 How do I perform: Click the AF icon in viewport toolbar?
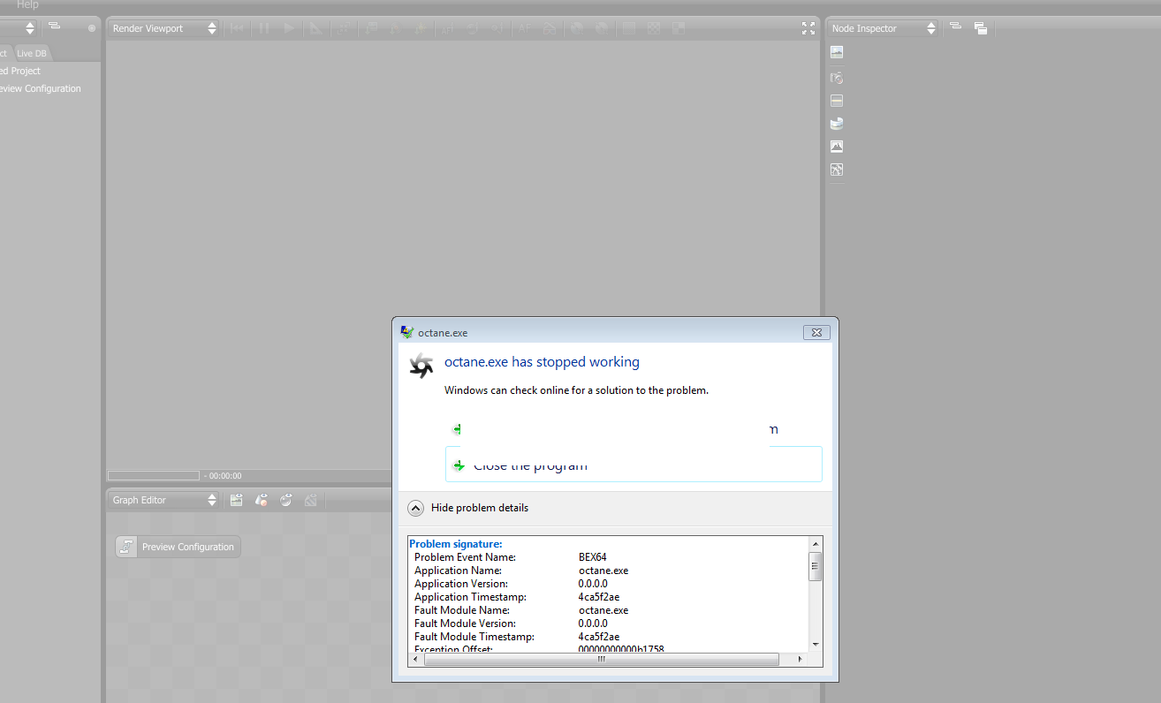tap(525, 28)
